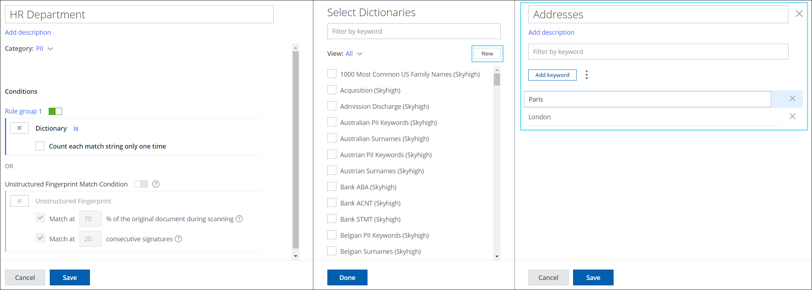
Task: Click Done in Select Dictionaries
Action: 347,277
